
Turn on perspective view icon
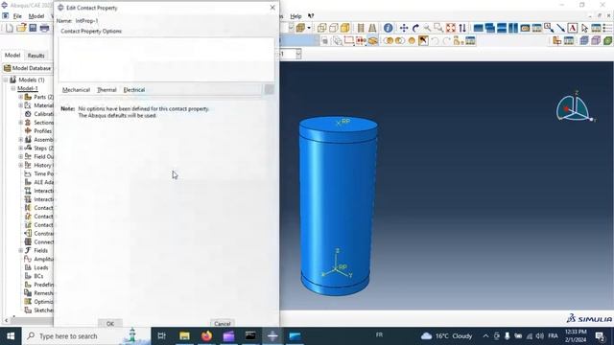click(372, 28)
